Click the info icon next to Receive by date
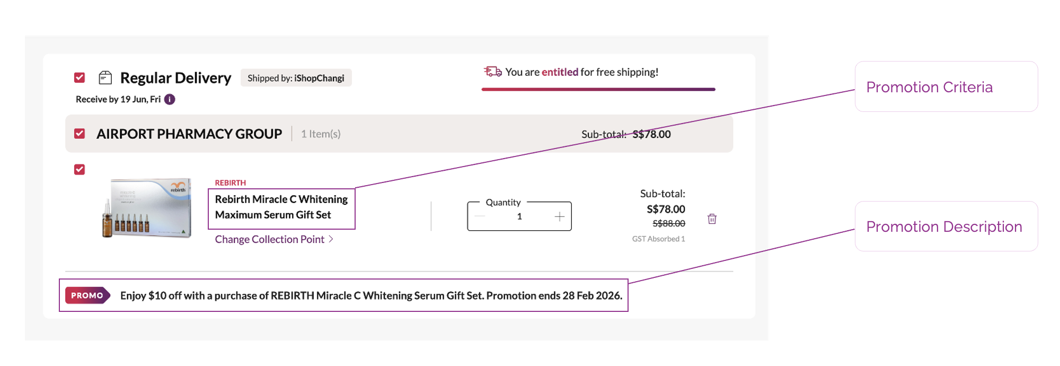The height and width of the screenshot is (366, 1060). (170, 99)
